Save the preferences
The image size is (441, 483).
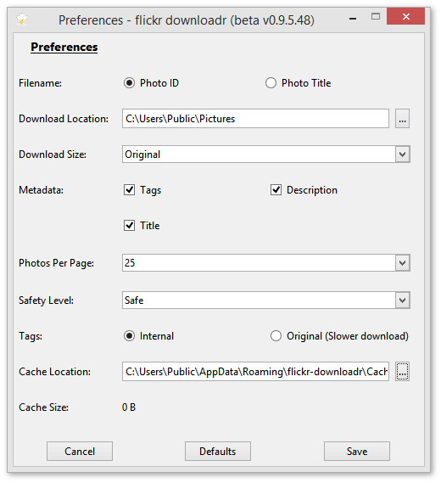point(357,452)
